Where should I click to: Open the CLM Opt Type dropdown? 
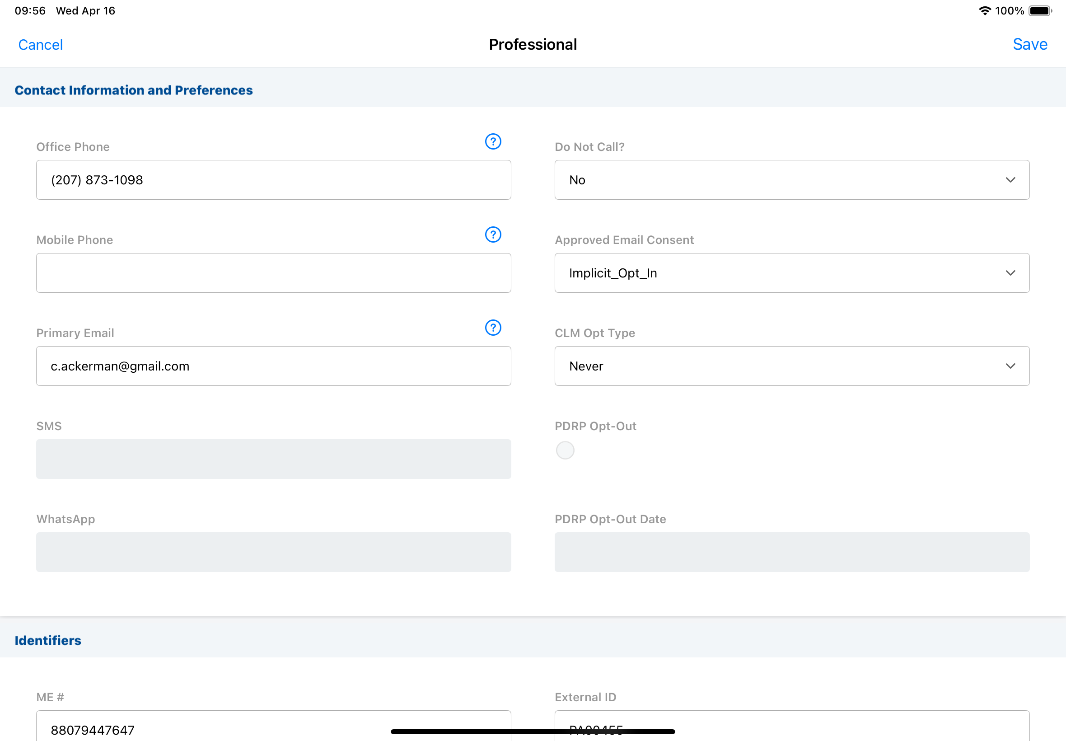(792, 366)
